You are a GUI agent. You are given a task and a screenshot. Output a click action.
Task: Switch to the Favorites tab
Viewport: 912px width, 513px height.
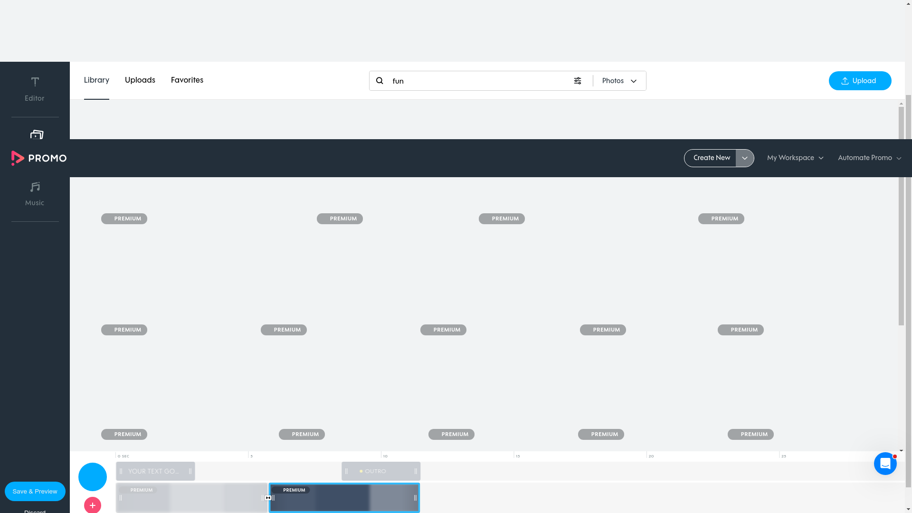click(x=187, y=80)
